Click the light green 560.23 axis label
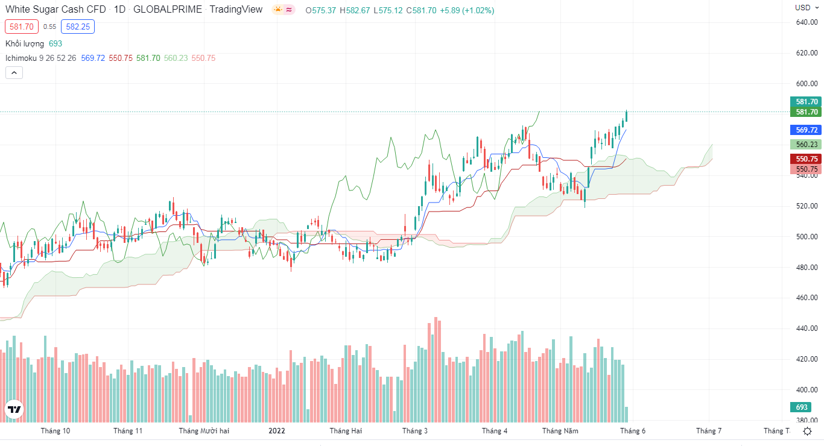824x446 pixels. click(807, 144)
